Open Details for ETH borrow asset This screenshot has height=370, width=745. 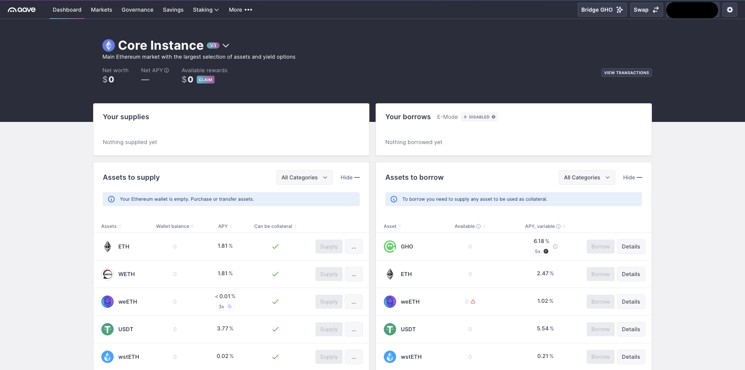[631, 274]
